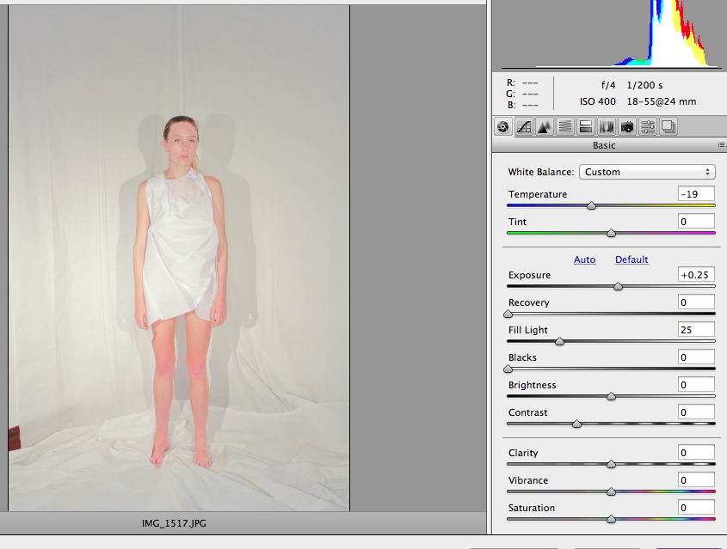The height and width of the screenshot is (549, 727).
Task: Select the Split Toning panel icon
Action: pyautogui.click(x=586, y=126)
